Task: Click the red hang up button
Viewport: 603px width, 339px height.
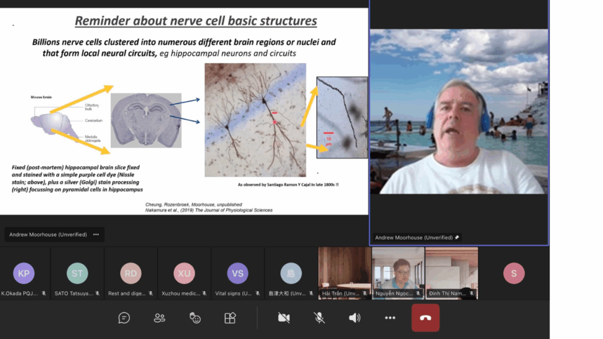Action: click(425, 318)
